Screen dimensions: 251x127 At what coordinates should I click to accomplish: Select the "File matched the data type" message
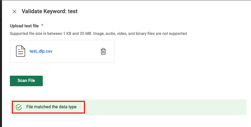pos(51,107)
